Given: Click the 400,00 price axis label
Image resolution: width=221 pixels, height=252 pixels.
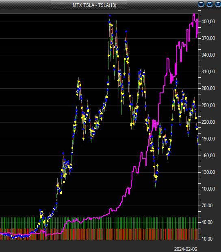Looking at the screenshot, I should point(208,22).
